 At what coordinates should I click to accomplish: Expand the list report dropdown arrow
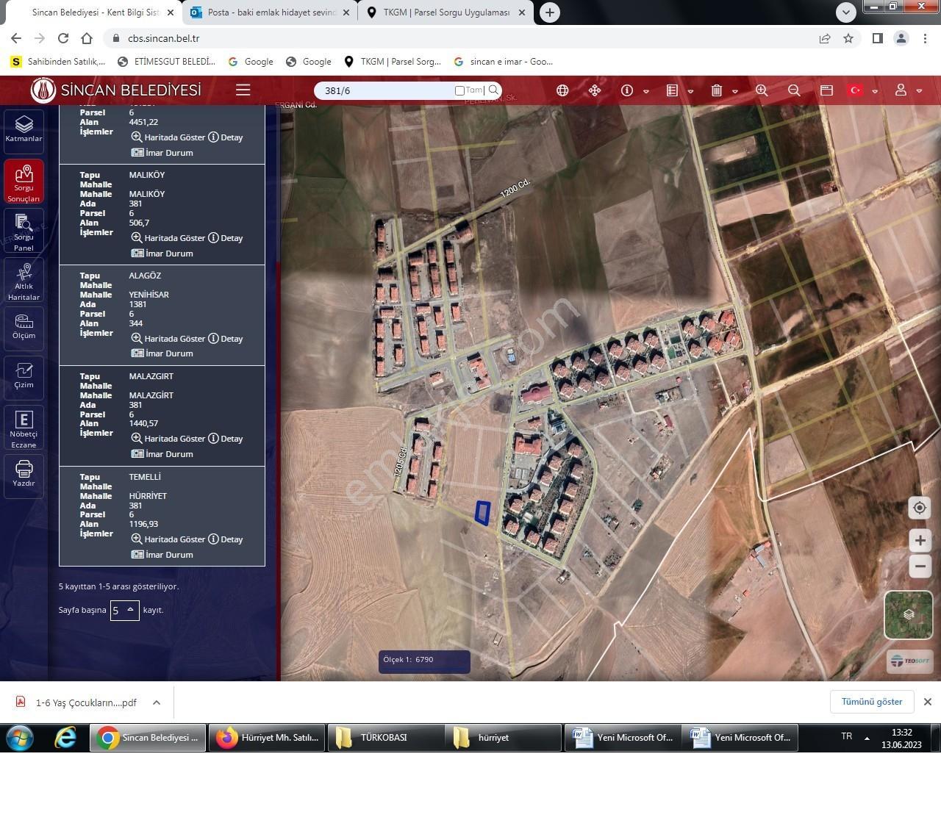point(690,92)
